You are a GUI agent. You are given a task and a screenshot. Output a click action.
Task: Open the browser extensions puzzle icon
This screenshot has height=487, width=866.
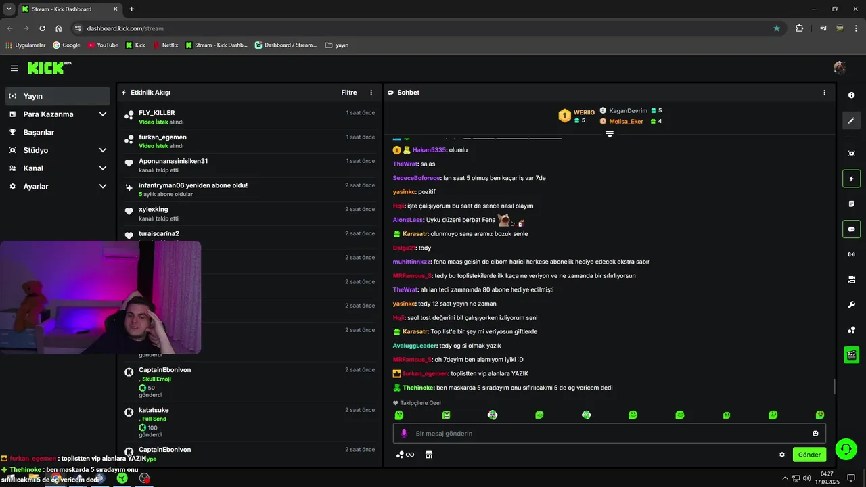[x=799, y=28]
